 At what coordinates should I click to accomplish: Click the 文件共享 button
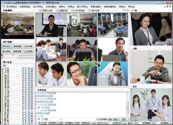click(28, 46)
